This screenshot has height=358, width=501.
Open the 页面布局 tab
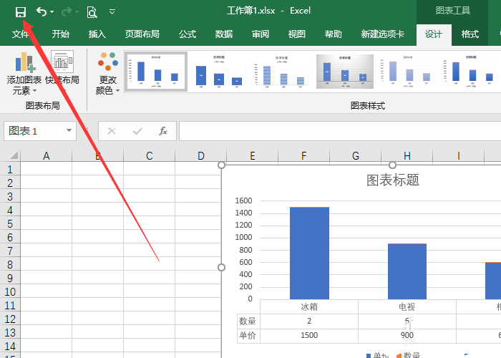[142, 34]
